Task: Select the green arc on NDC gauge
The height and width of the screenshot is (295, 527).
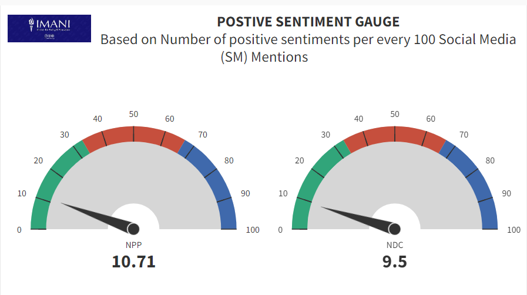Action: (x=313, y=177)
